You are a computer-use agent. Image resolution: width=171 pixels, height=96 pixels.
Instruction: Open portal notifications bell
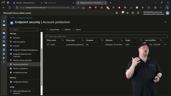coord(122,13)
